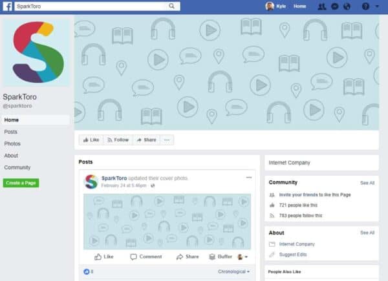Viewport: 388px width, 281px height.
Task: Invite your friends to like Page
Action: pos(315,194)
